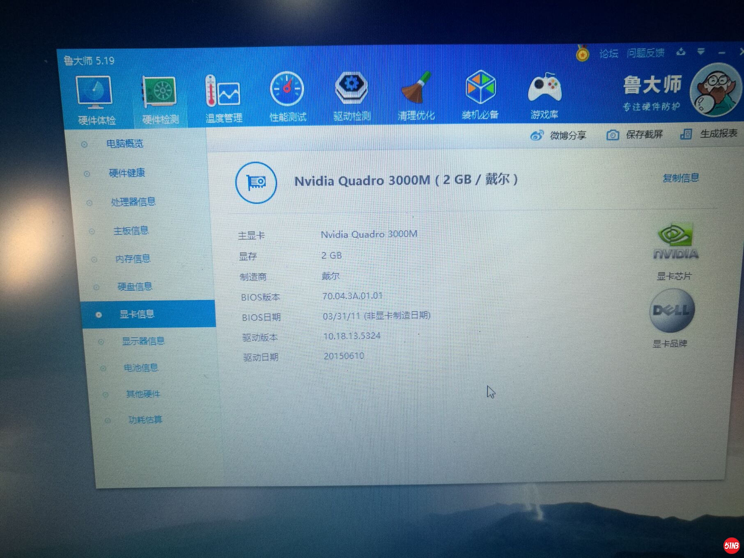The image size is (744, 558).
Task: Click 保存截屏 save screenshot button
Action: point(635,135)
